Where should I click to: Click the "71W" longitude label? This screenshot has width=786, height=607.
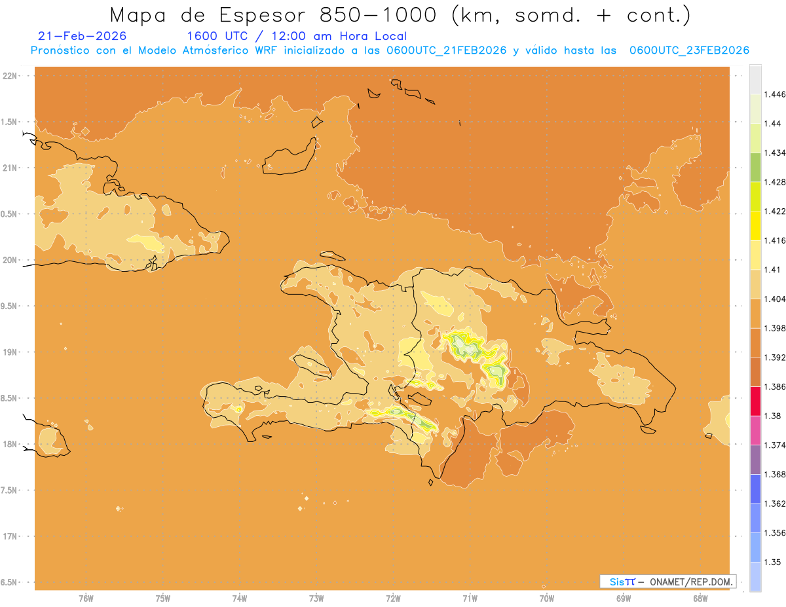coord(470,599)
